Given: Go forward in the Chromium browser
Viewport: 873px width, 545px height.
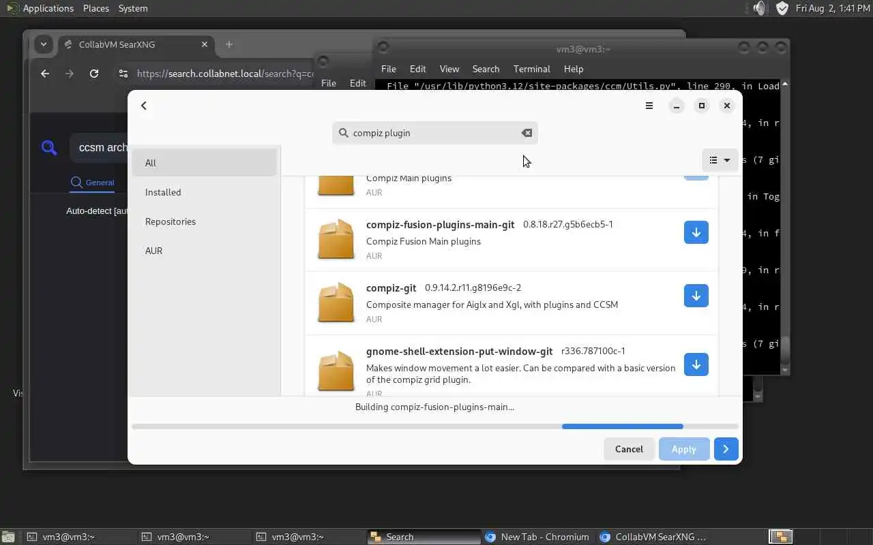Looking at the screenshot, I should click(70, 74).
